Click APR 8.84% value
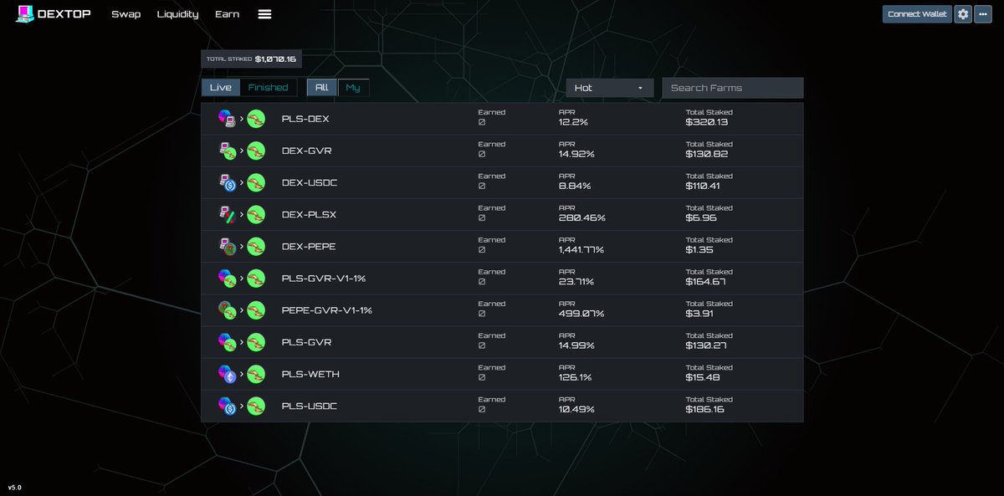The height and width of the screenshot is (496, 1004). click(x=575, y=187)
